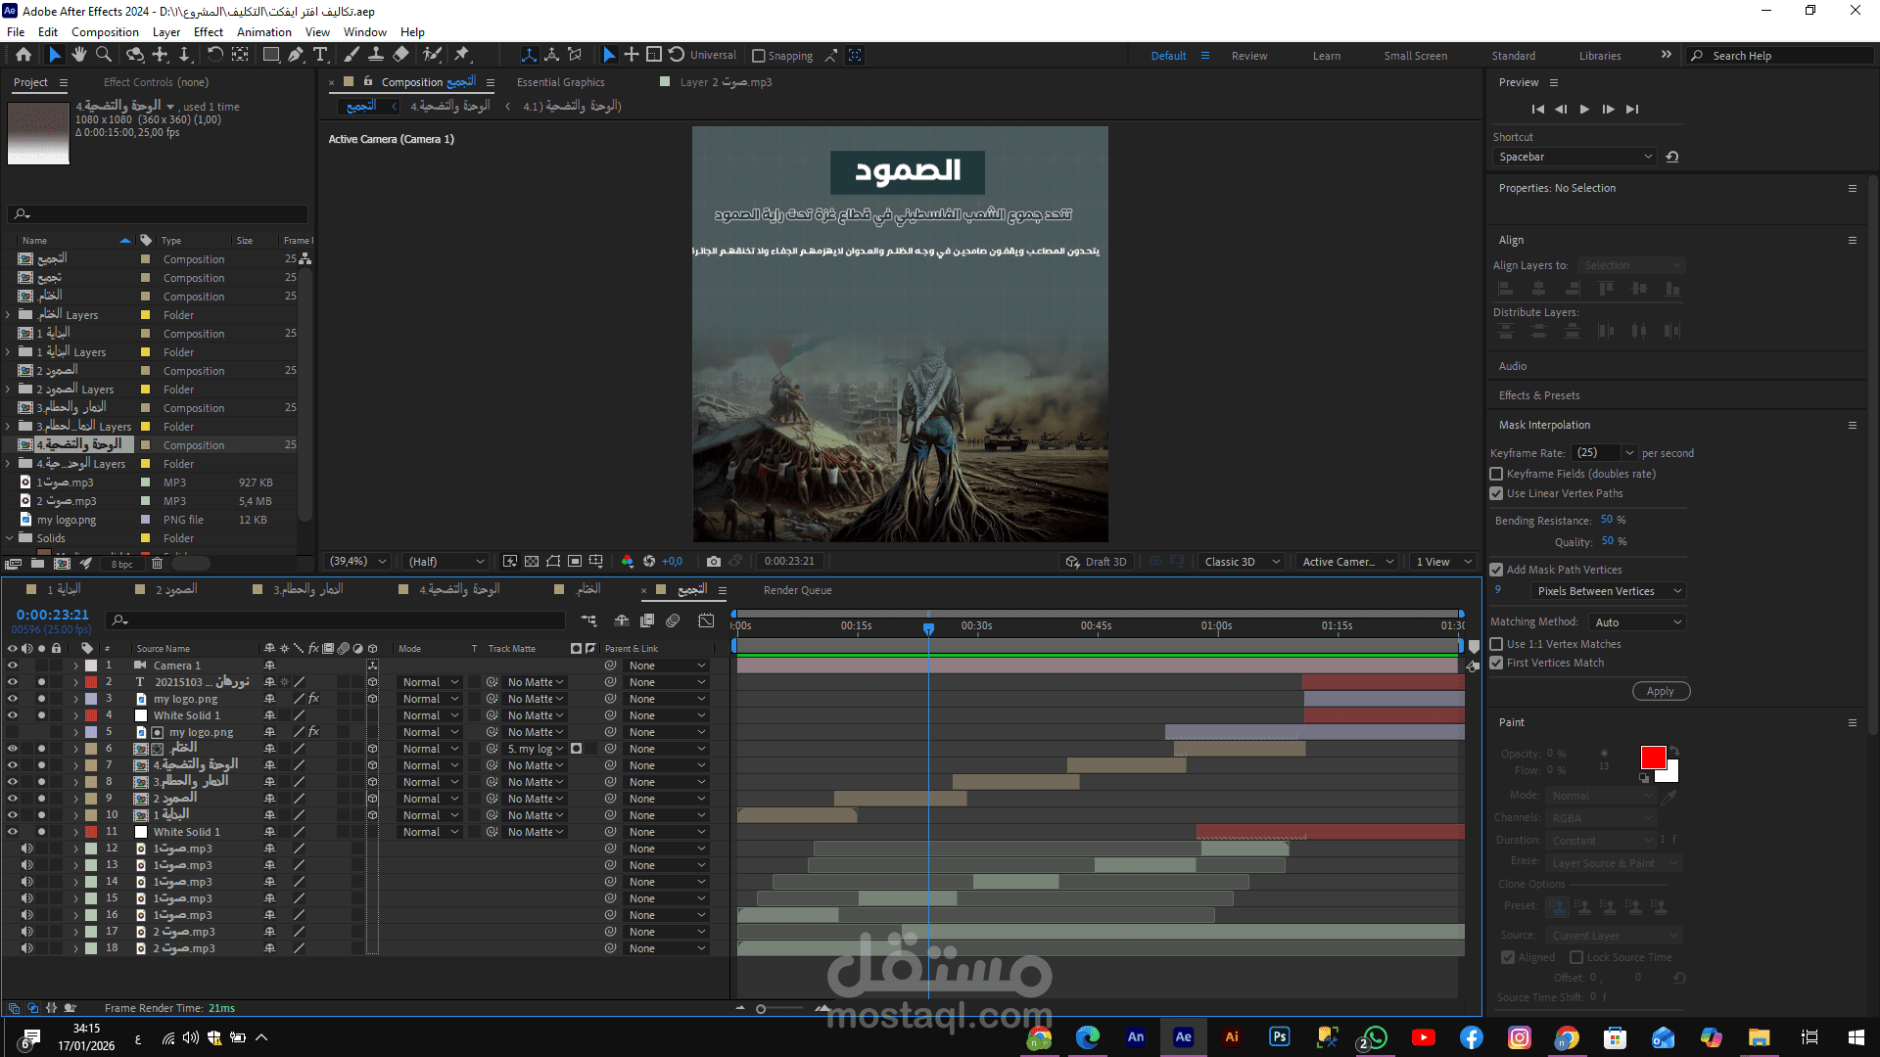Select the Clone Stamp tool
The width and height of the screenshot is (1880, 1057).
click(x=376, y=55)
